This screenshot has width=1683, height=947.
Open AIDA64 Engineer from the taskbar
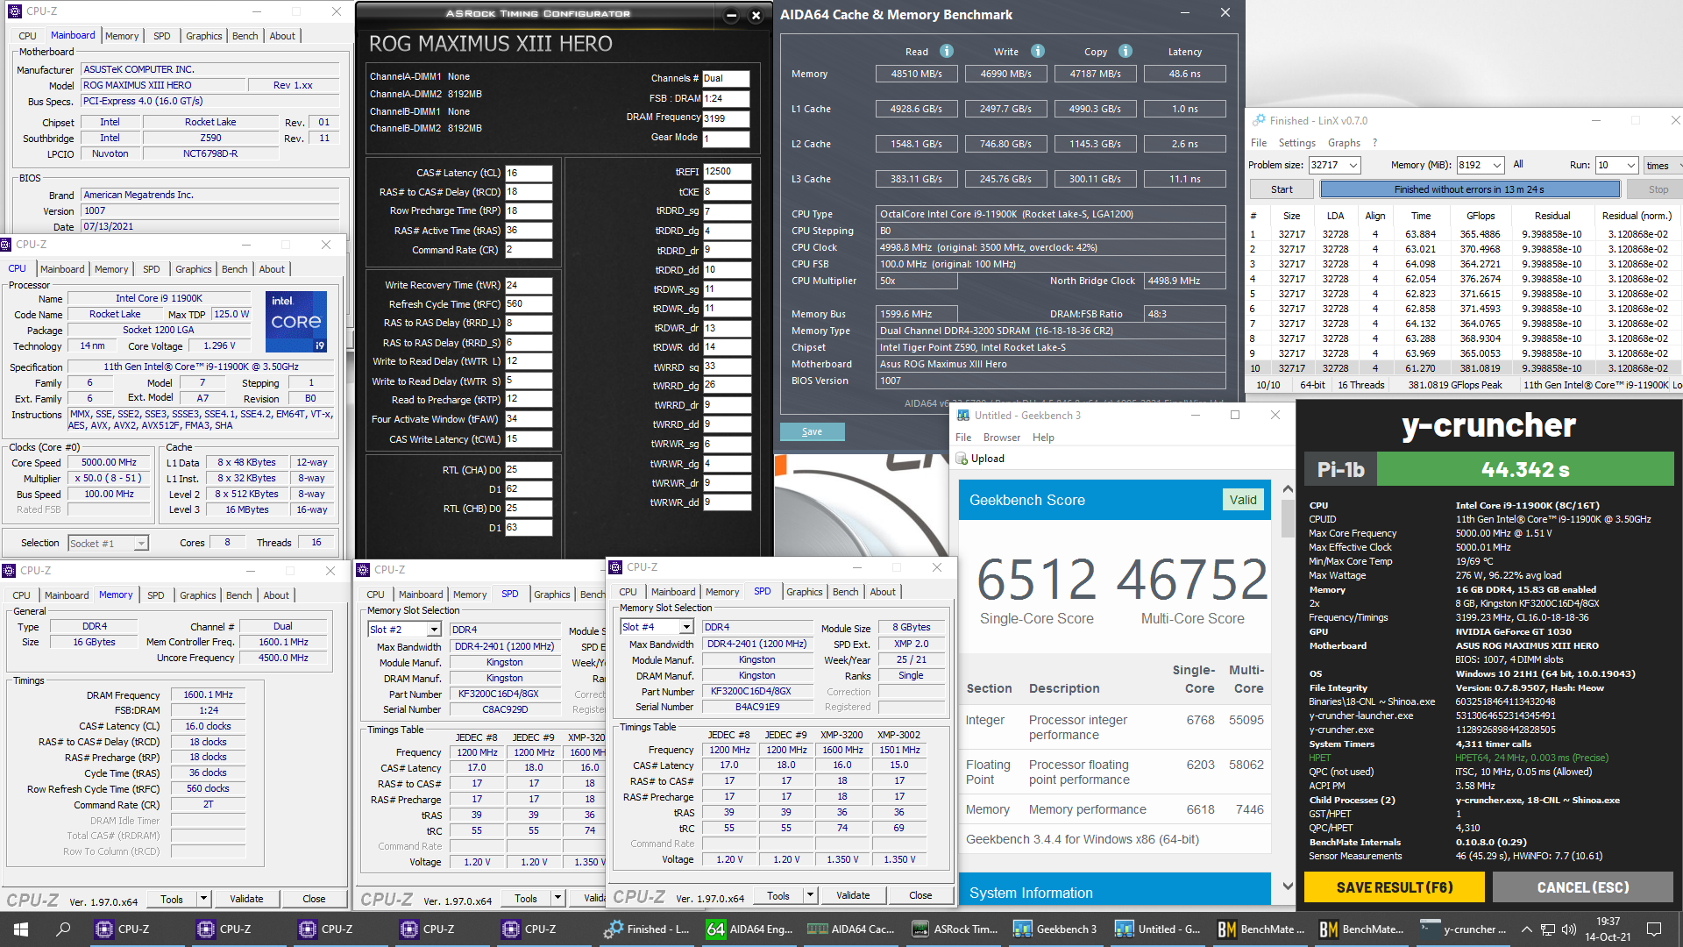(x=750, y=929)
